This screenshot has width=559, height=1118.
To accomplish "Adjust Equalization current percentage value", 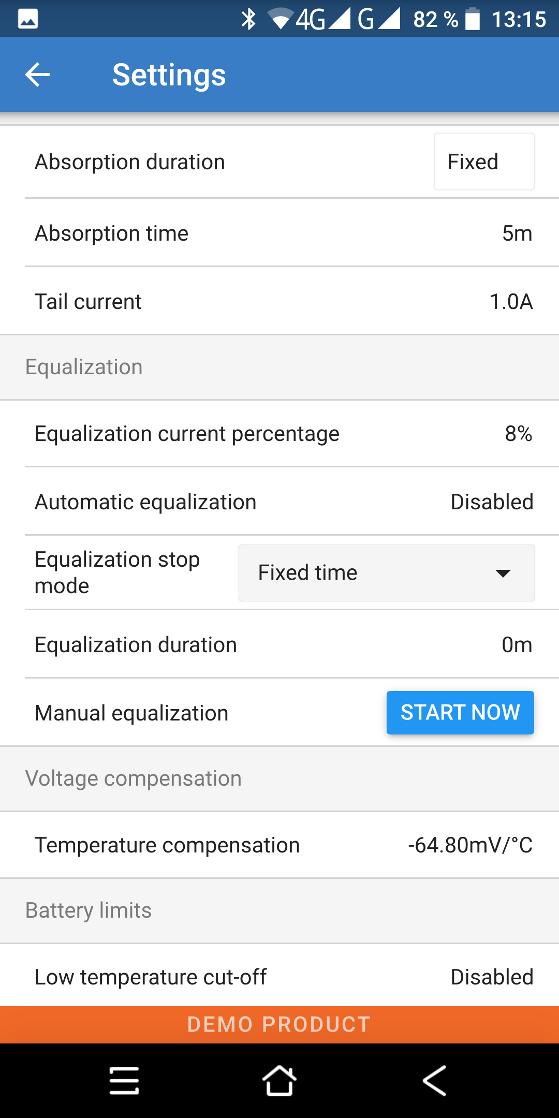I will 518,434.
